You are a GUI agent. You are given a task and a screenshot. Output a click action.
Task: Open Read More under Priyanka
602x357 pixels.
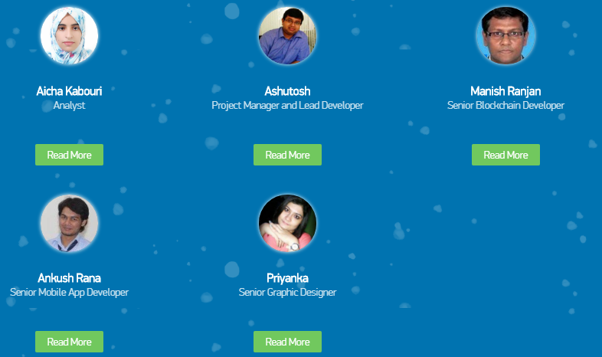coord(287,342)
